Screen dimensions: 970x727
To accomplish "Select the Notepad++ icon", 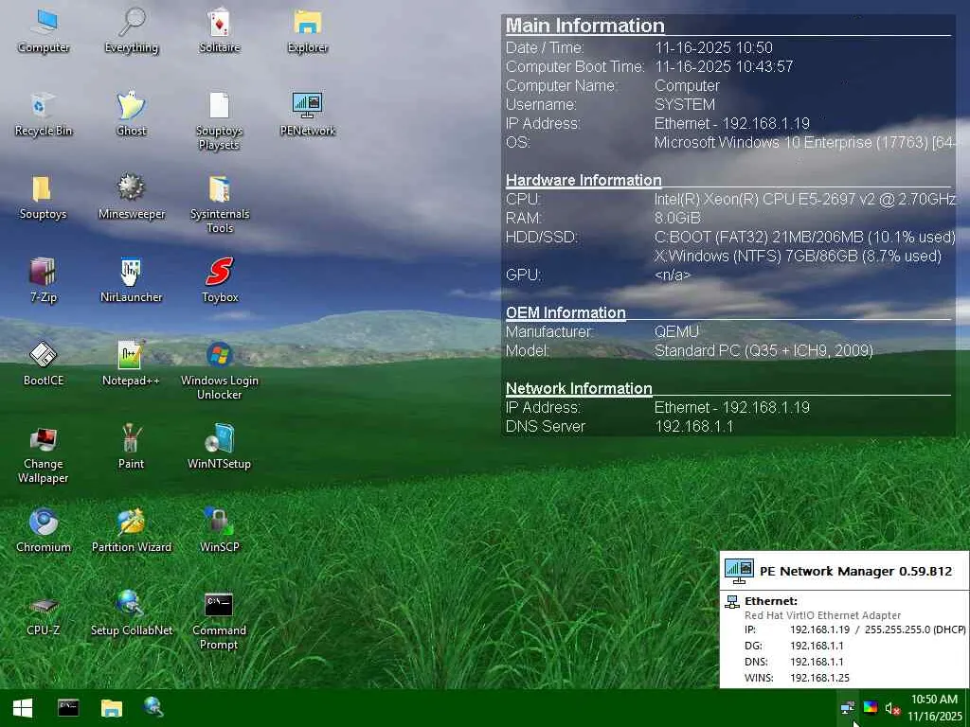I will [131, 364].
